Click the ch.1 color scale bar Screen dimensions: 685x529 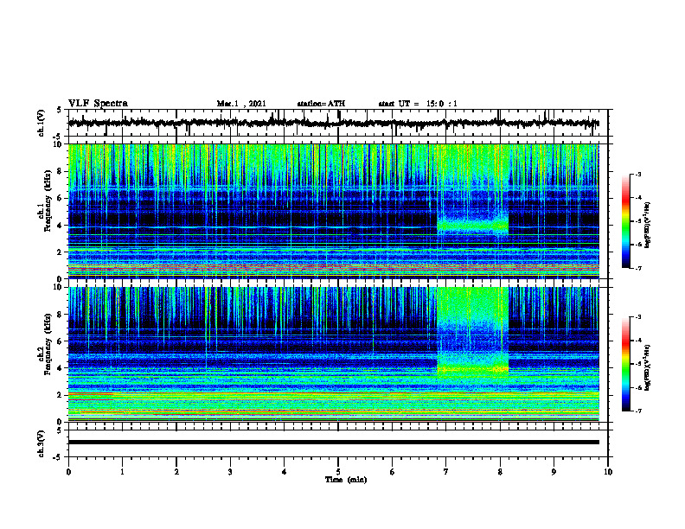626,221
